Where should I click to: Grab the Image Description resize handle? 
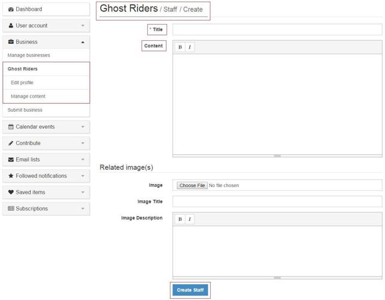pos(277,278)
